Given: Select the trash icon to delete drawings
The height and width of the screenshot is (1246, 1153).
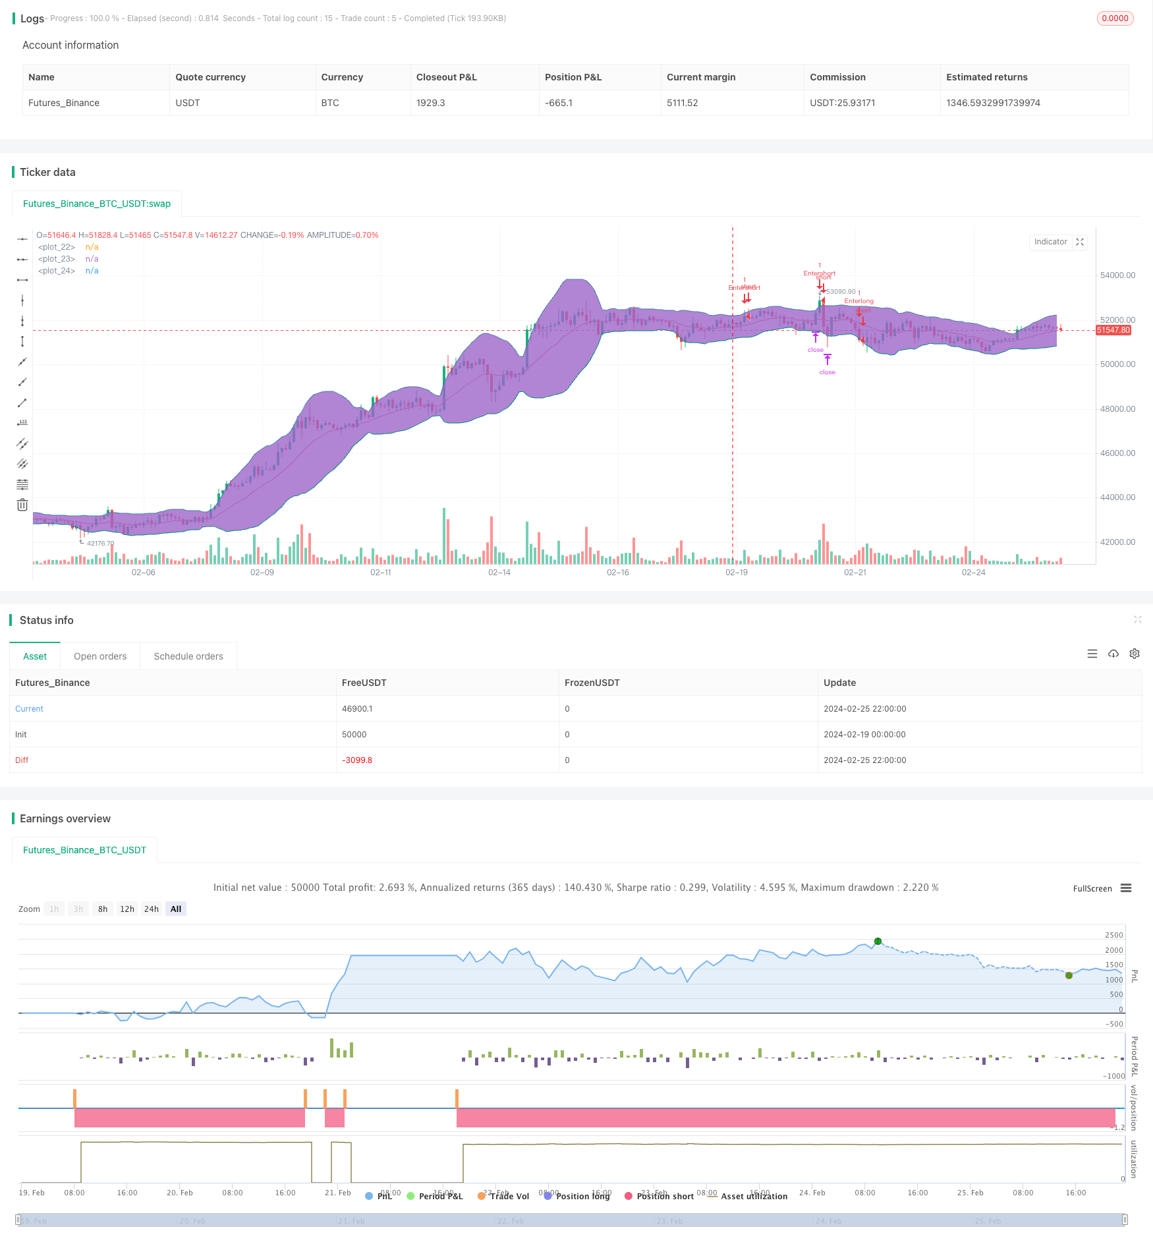Looking at the screenshot, I should [22, 505].
